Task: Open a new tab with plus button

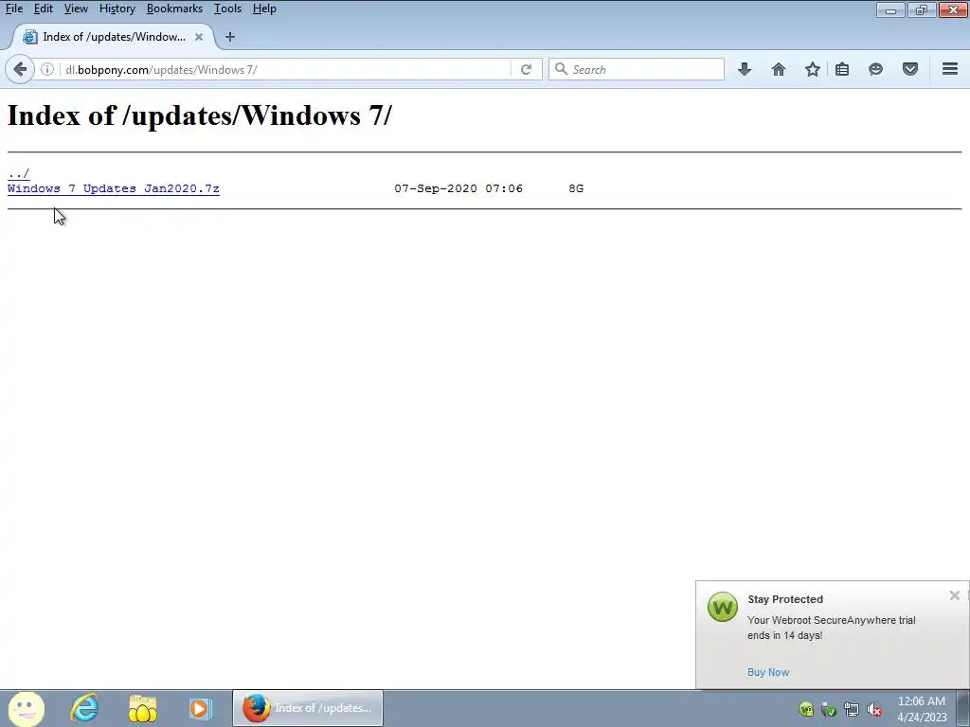Action: (230, 37)
